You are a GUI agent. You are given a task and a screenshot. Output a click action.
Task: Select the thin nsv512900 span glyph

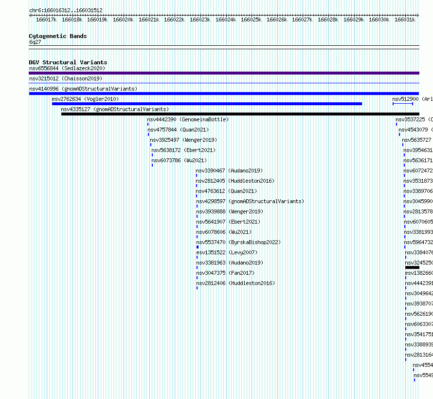click(403, 104)
